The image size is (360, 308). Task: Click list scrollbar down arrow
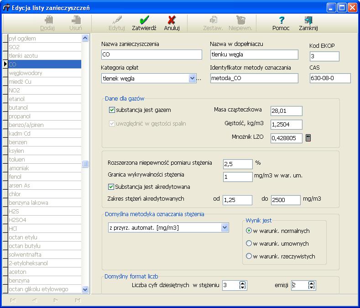pyautogui.click(x=85, y=289)
